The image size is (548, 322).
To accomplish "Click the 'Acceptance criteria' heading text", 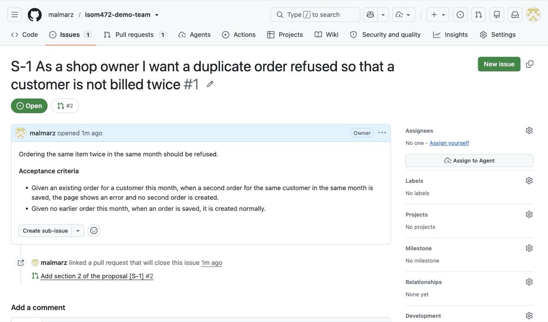I will tap(49, 171).
